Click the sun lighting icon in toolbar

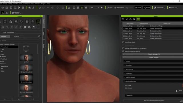point(102,8)
